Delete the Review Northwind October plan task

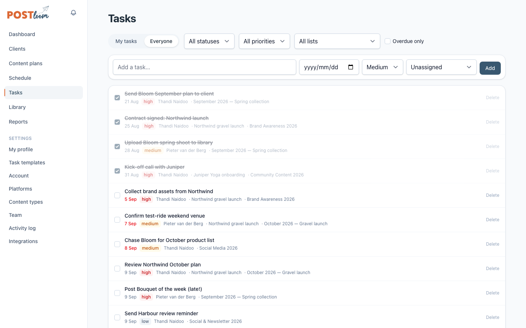492,269
